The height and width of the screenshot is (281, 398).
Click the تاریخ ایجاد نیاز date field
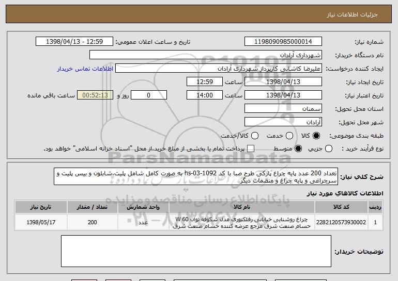(283, 82)
